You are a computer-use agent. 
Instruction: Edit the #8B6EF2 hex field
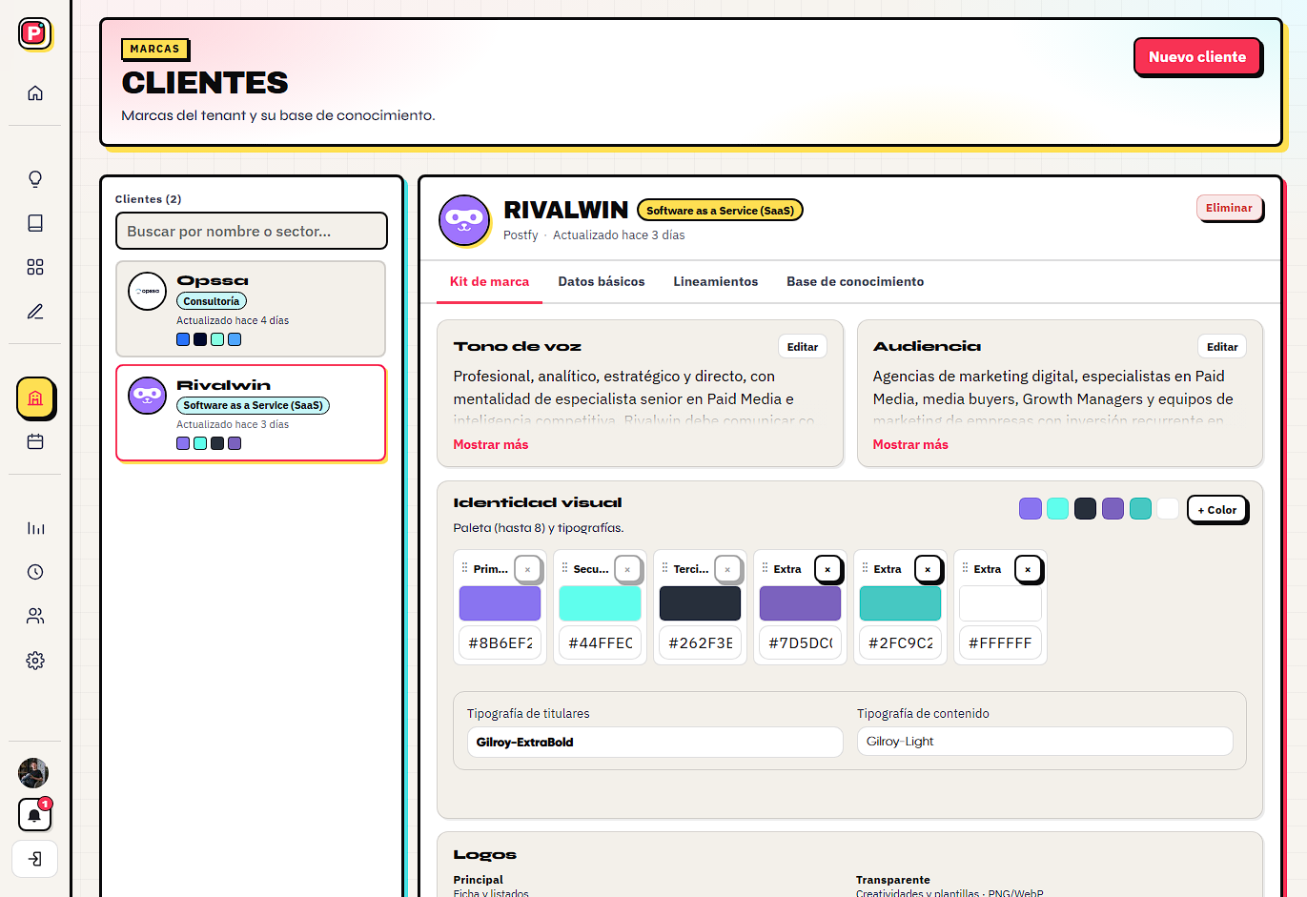[500, 642]
